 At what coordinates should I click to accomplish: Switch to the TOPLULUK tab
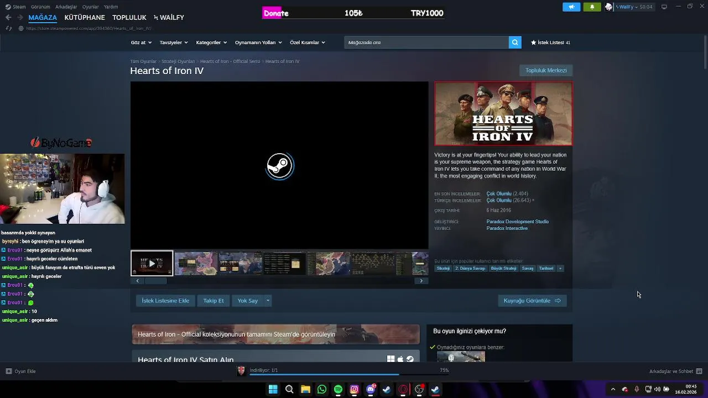[129, 18]
